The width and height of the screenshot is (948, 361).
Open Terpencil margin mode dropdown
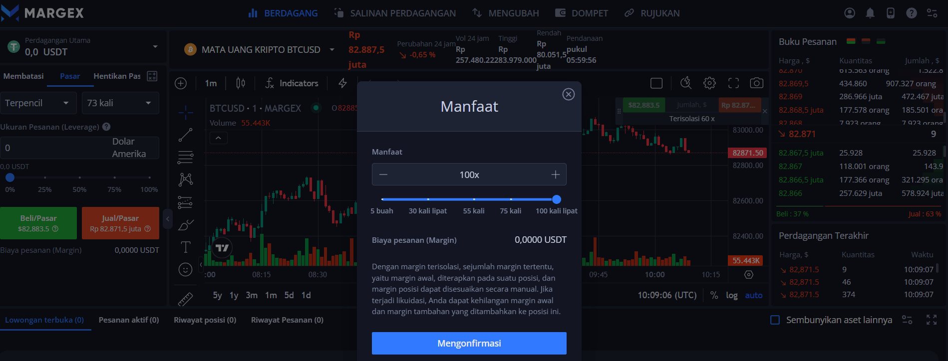click(x=38, y=103)
